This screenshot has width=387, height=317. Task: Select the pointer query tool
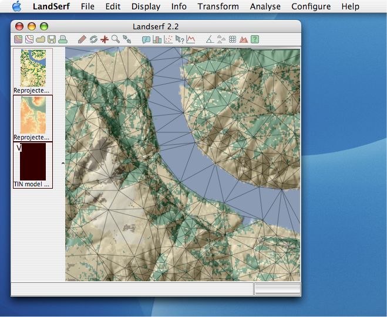point(180,39)
